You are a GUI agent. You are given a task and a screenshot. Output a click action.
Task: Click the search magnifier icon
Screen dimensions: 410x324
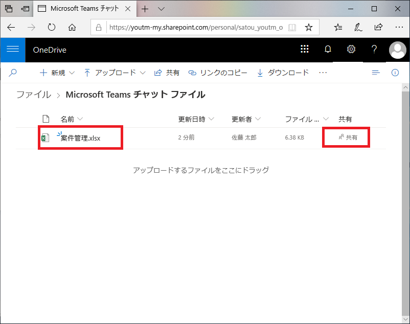point(13,73)
